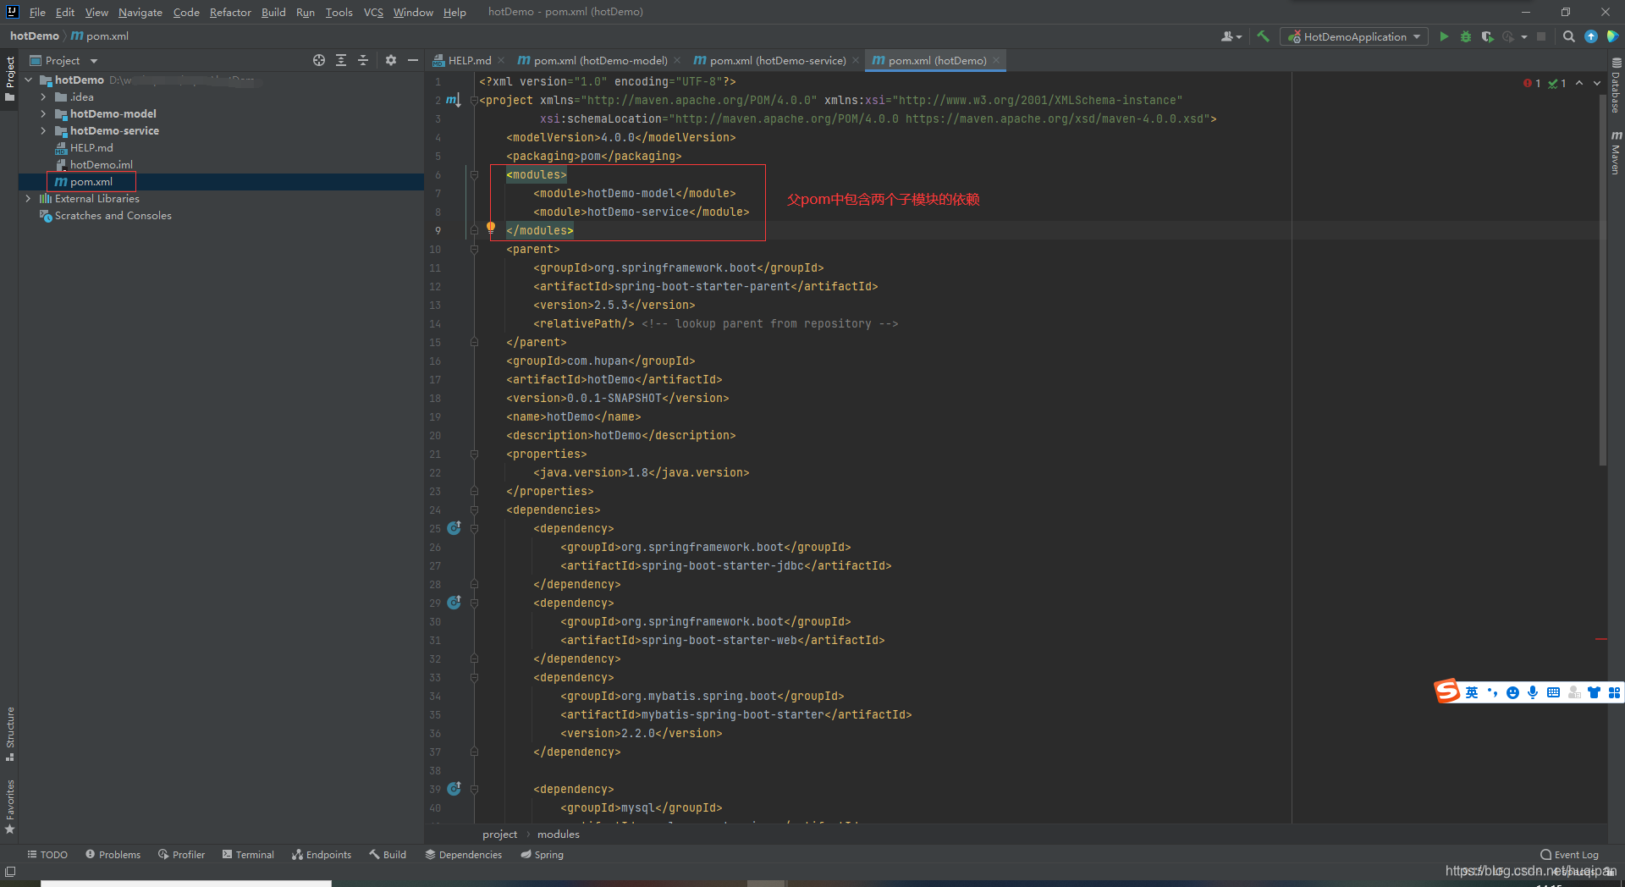Viewport: 1625px width, 887px height.
Task: Run HotDemoApplication with the green play icon
Action: point(1444,36)
